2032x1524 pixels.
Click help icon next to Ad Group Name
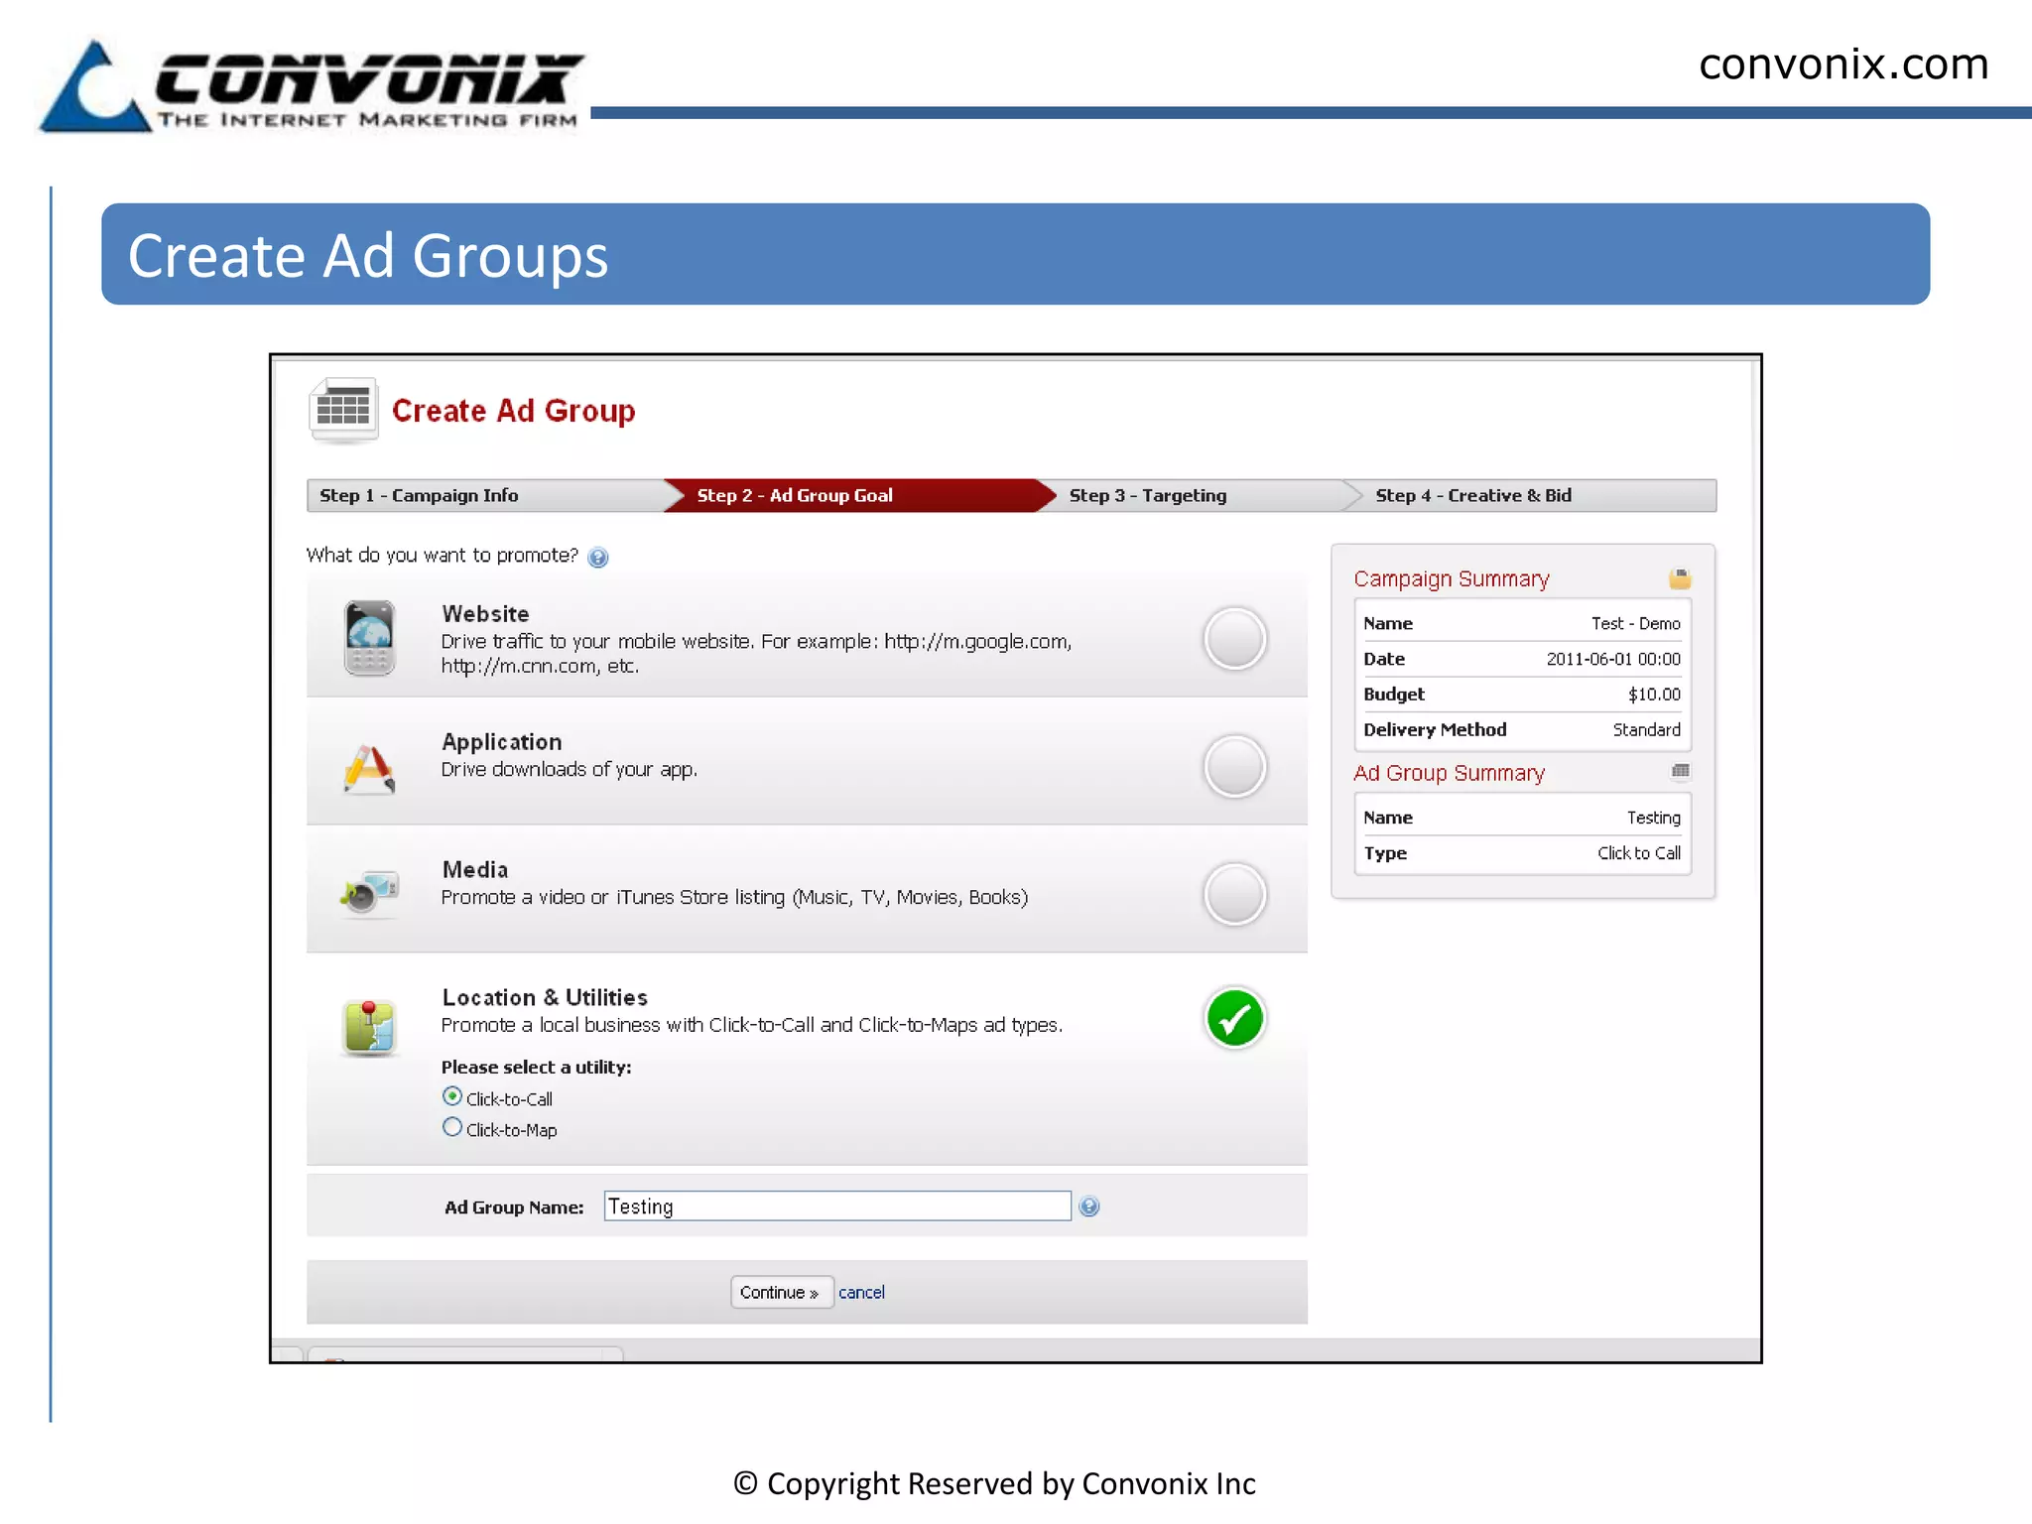pos(1088,1206)
